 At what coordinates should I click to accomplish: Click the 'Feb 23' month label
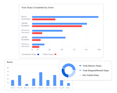tap(20, 88)
